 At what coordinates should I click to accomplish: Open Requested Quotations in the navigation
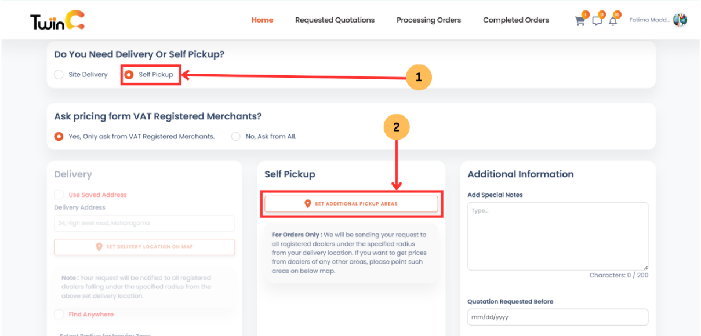[335, 20]
